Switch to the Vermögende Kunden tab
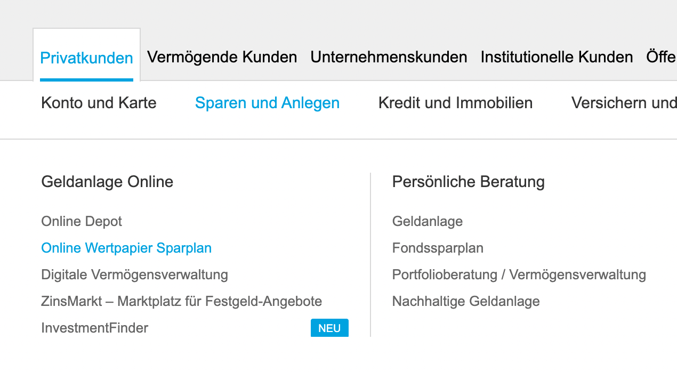The image size is (677, 372). pyautogui.click(x=222, y=57)
